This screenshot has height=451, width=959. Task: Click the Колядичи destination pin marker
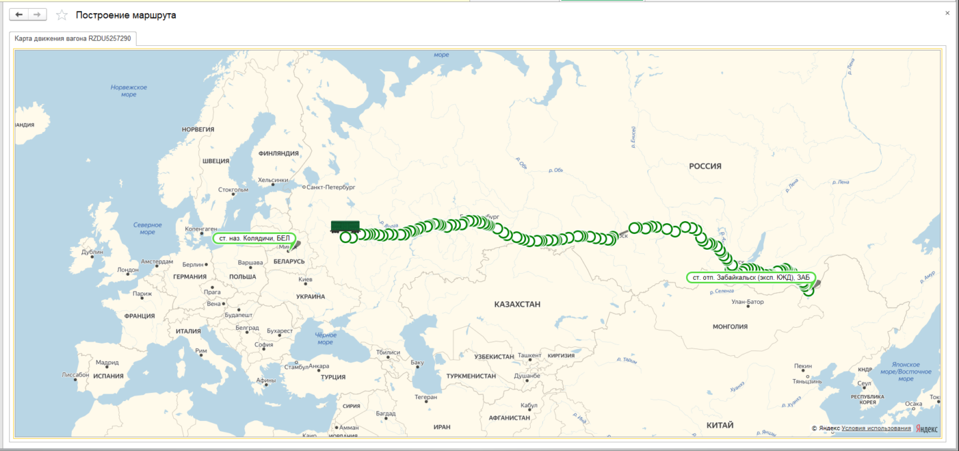(295, 245)
